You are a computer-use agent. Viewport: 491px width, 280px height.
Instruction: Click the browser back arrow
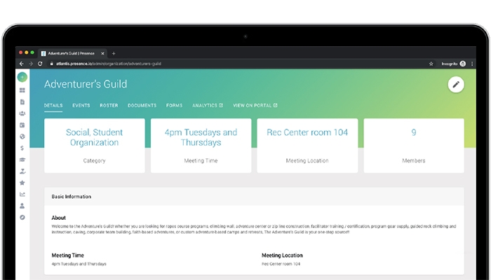(x=22, y=64)
